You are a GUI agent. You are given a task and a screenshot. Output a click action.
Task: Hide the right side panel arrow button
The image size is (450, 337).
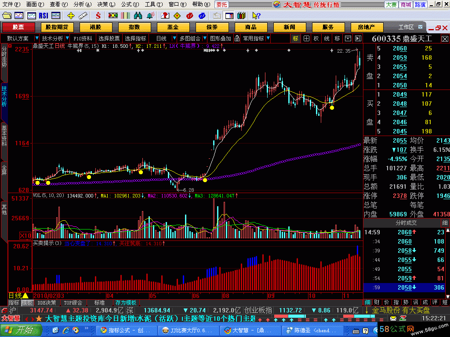358,39
